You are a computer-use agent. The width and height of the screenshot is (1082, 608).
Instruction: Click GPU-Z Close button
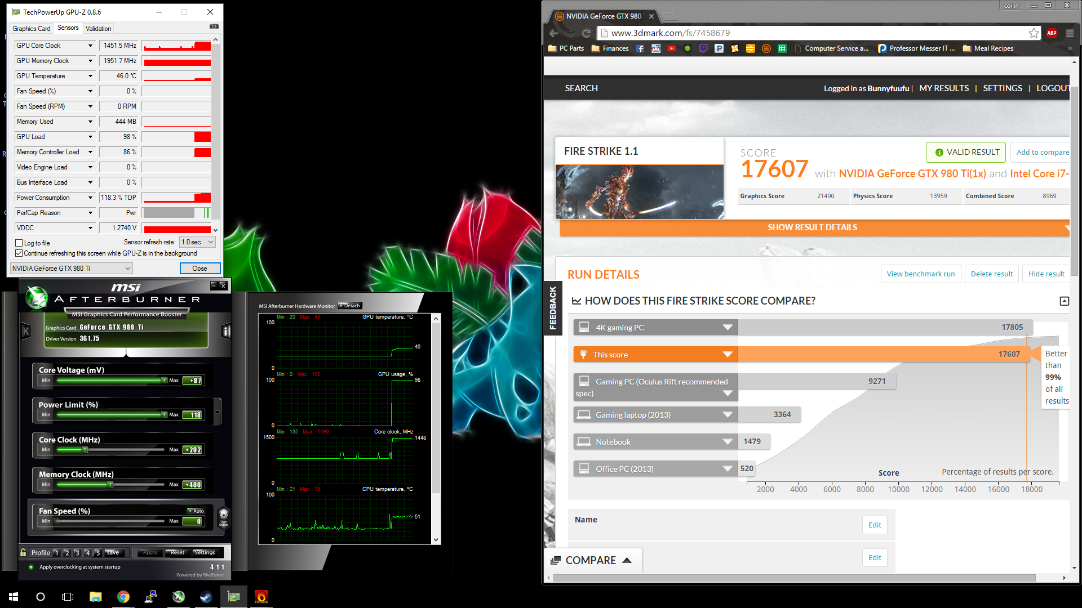[199, 269]
